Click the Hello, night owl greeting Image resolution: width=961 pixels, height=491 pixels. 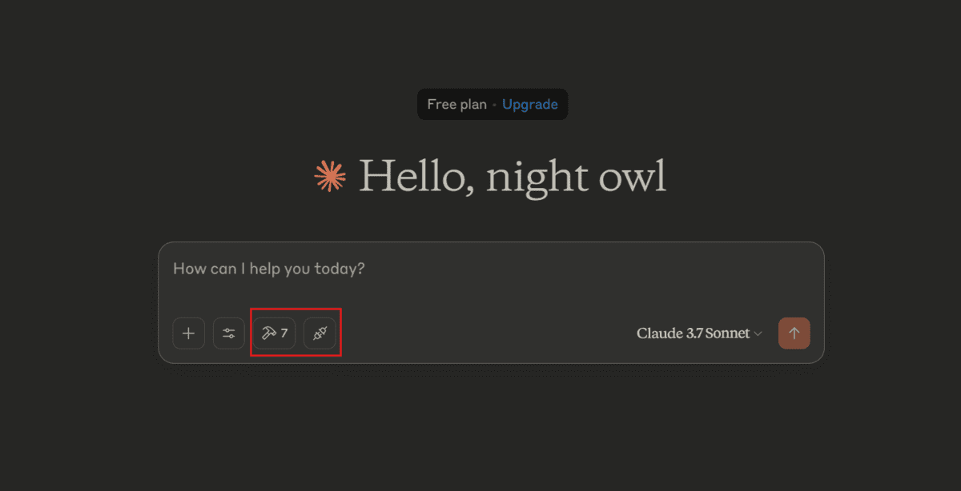point(513,176)
